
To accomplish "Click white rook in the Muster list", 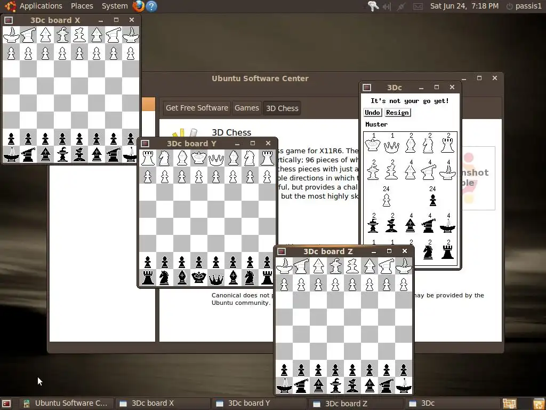I will coord(448,145).
